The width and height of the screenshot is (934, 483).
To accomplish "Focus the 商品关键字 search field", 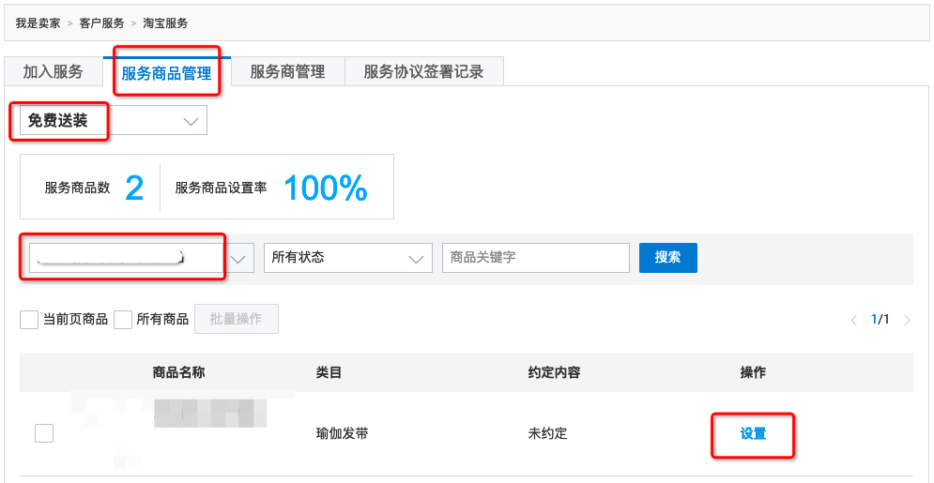I will pos(535,258).
